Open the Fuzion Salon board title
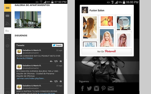Viewport: 151px width, 94px height. [97, 11]
